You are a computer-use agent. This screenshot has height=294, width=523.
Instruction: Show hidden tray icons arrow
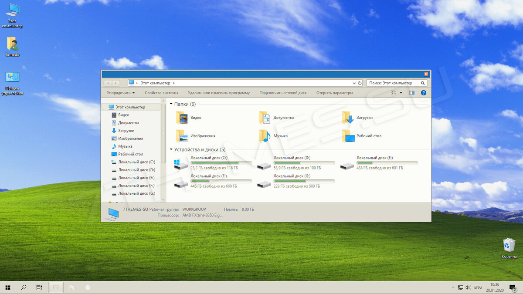(x=453, y=287)
